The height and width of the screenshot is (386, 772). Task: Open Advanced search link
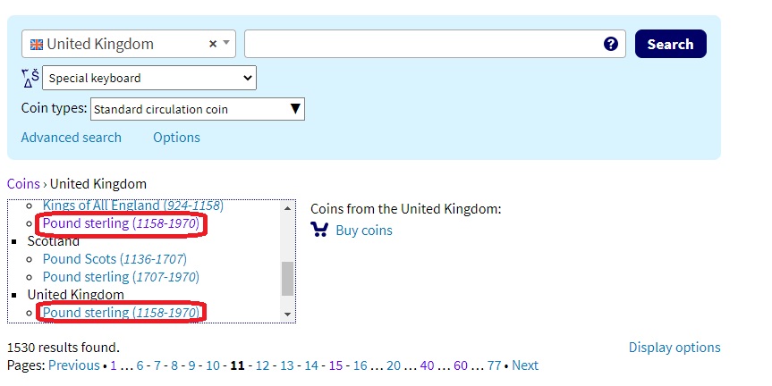point(72,138)
